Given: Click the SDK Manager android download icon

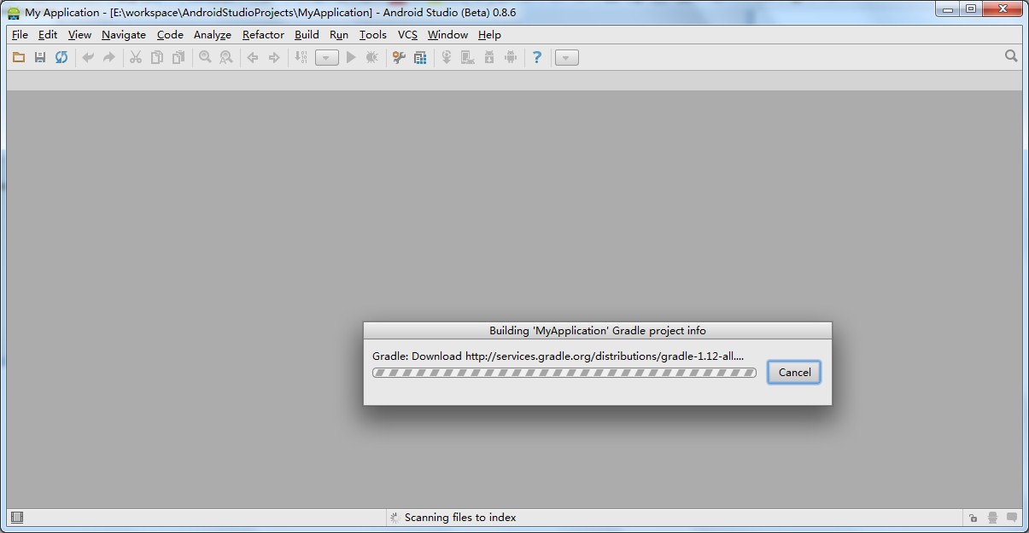Looking at the screenshot, I should 489,57.
